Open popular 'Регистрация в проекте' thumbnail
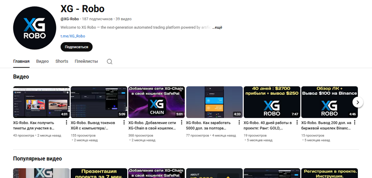 click(x=330, y=173)
